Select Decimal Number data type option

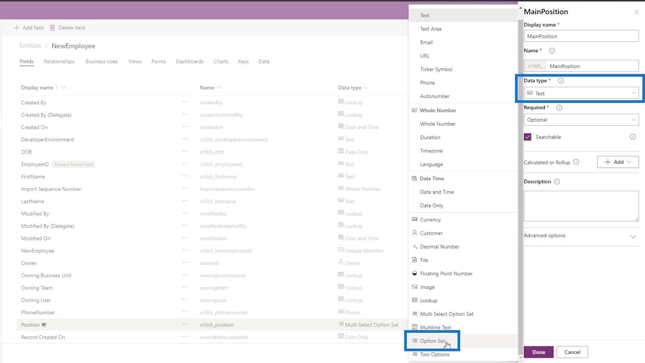point(463,247)
